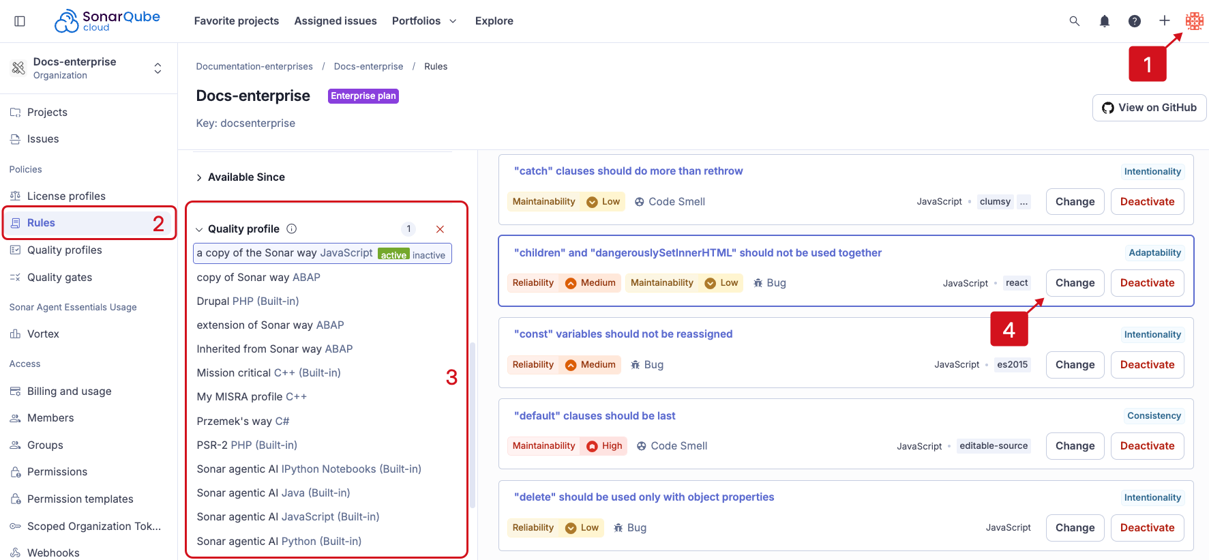Open the SonarQube cloud logo home
This screenshot has width=1209, height=560.
point(107,20)
